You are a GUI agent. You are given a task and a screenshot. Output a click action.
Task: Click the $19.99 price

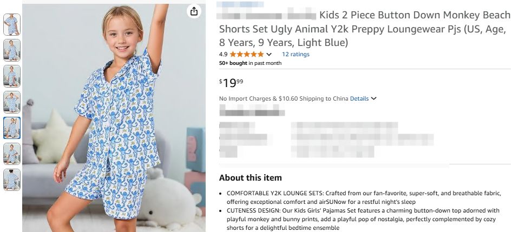[x=231, y=83]
